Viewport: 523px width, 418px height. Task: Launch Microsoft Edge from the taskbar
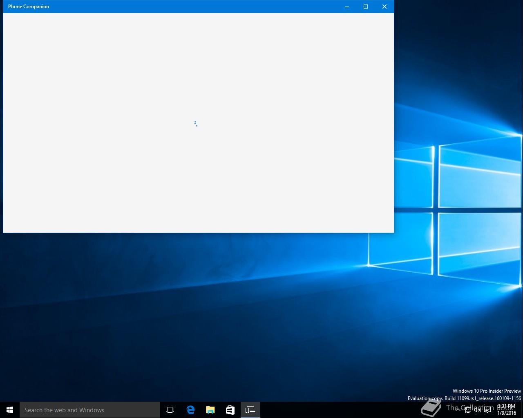190,410
